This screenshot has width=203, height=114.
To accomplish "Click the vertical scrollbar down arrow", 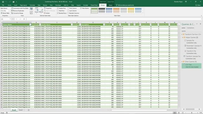I will pos(179,108).
